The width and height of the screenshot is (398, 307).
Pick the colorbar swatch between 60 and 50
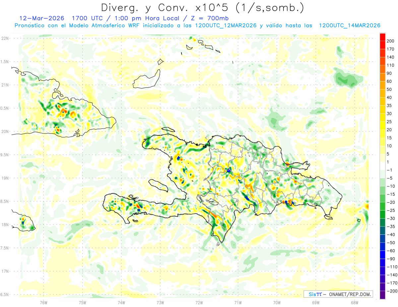[383, 85]
